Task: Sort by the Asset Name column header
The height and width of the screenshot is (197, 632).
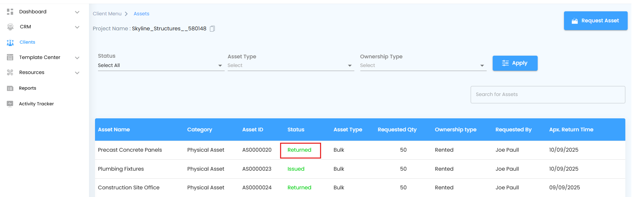Action: point(114,130)
